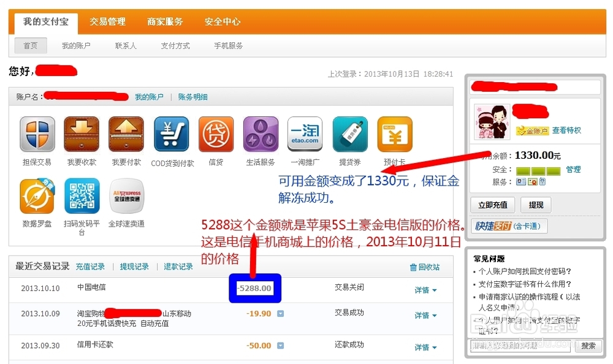Screen dimensions: 613x364
Task: Click the first service icon next to 服务
Action: 520,181
